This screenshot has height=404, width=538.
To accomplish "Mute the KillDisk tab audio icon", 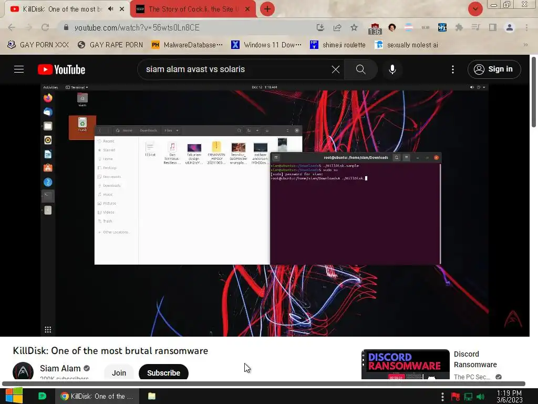I will (110, 9).
